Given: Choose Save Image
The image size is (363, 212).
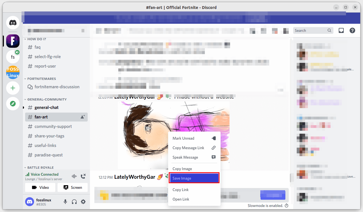Looking at the screenshot, I should pos(194,178).
